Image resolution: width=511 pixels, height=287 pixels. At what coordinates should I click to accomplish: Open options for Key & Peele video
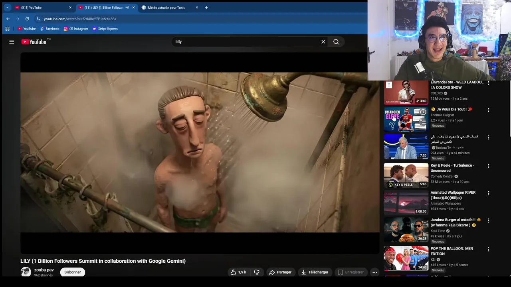(x=488, y=166)
